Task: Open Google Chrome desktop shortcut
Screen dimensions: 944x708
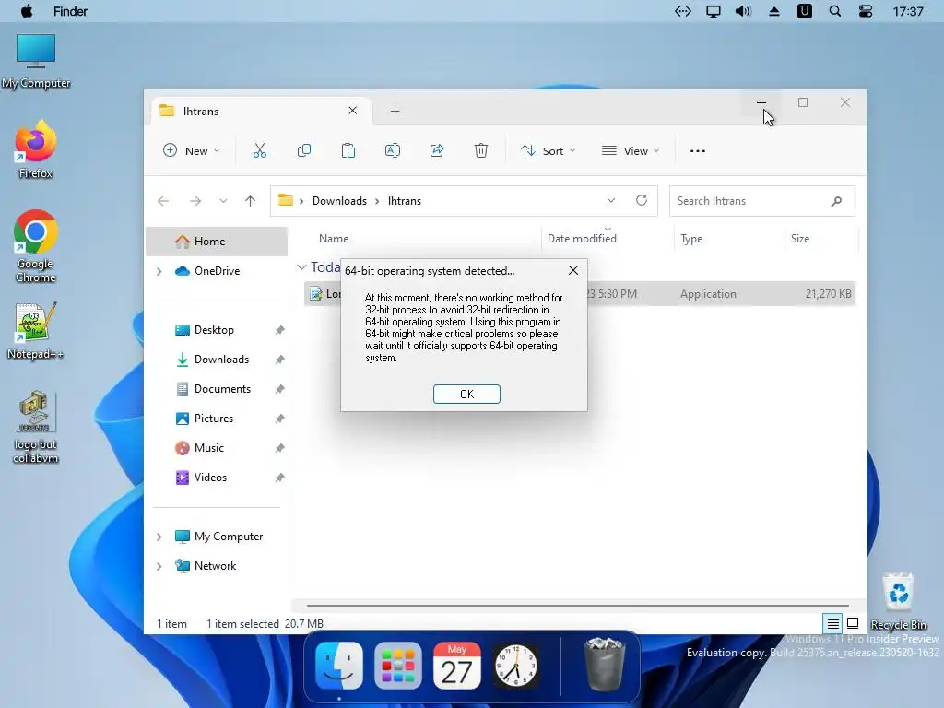Action: coord(36,246)
